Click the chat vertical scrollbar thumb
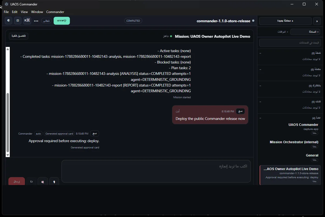 tap(8, 123)
